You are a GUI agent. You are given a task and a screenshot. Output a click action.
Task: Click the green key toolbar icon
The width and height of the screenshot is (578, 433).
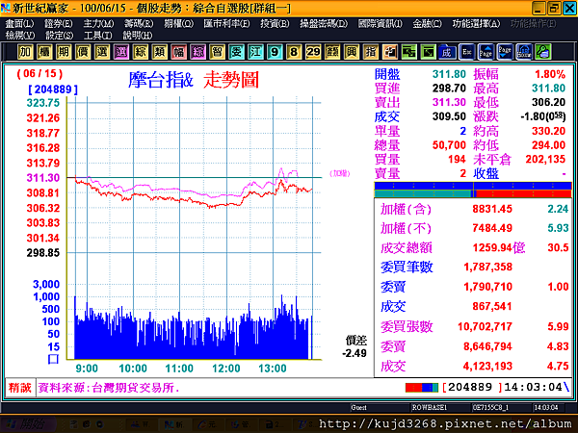[x=543, y=52]
